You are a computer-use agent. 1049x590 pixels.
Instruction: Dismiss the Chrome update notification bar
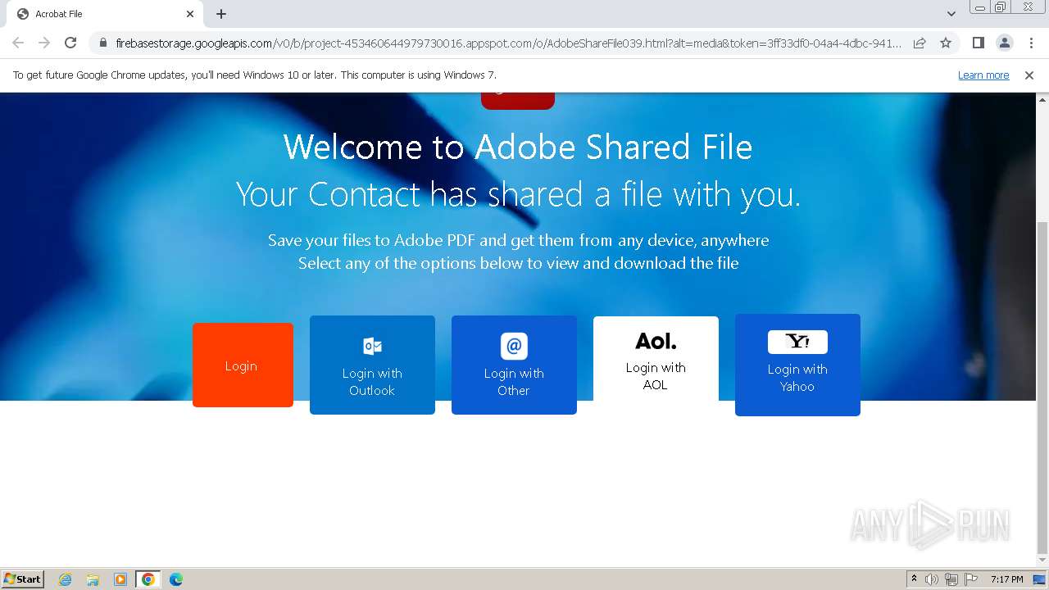pos(1029,75)
